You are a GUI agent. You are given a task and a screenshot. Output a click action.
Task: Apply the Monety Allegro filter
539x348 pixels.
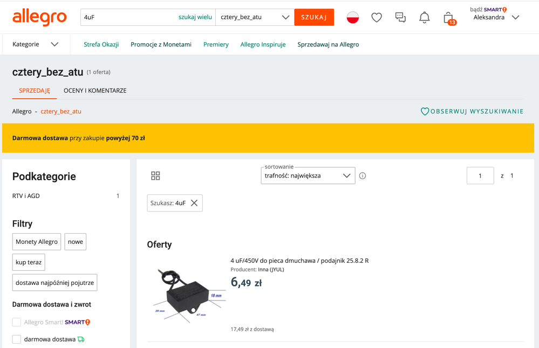click(37, 242)
